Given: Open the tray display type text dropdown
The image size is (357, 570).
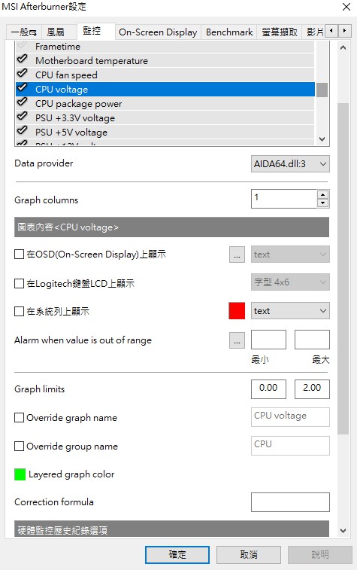Looking at the screenshot, I should pos(290,311).
